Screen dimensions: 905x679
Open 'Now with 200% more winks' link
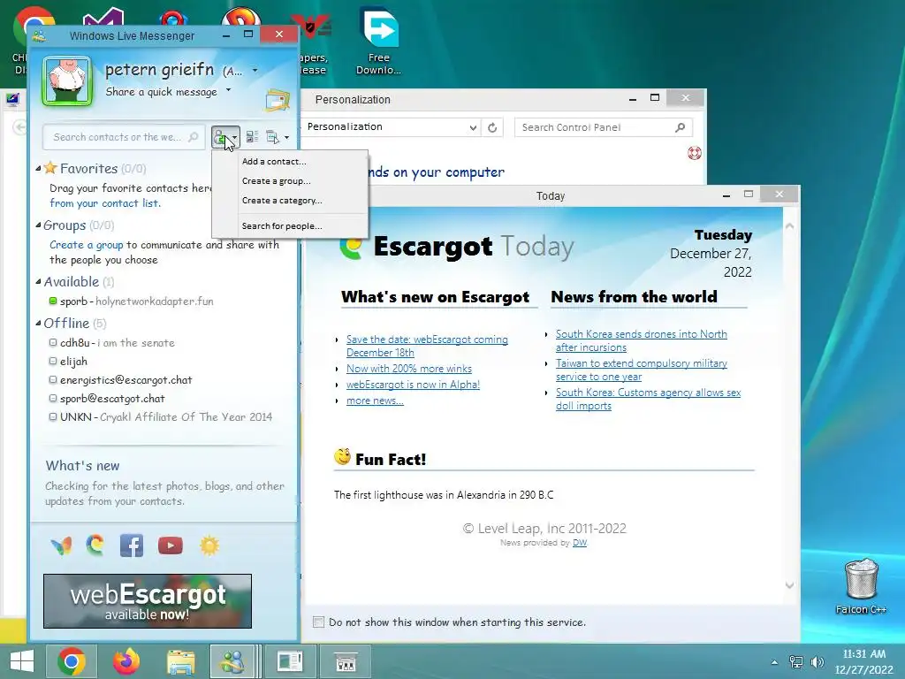[408, 369]
